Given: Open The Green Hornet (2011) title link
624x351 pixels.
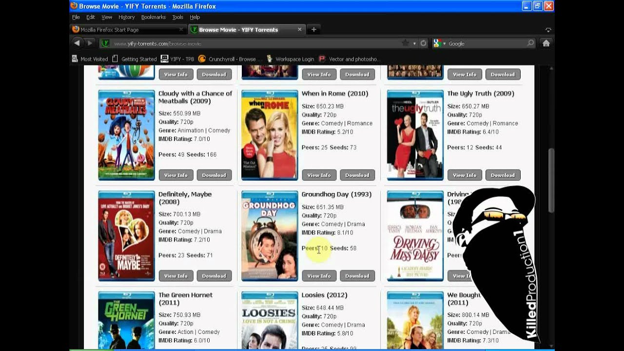Looking at the screenshot, I should click(x=185, y=299).
